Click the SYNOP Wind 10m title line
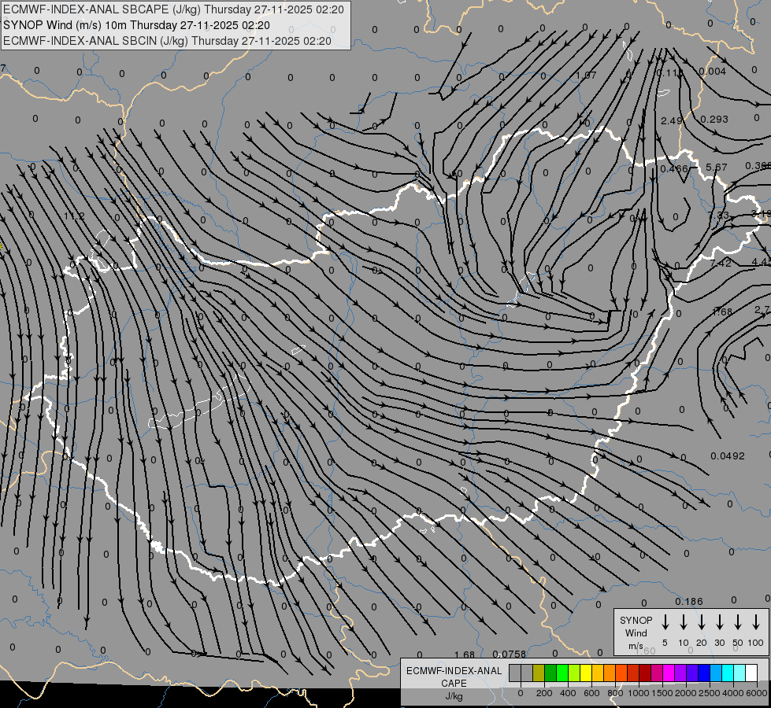This screenshot has width=771, height=708. (136, 25)
